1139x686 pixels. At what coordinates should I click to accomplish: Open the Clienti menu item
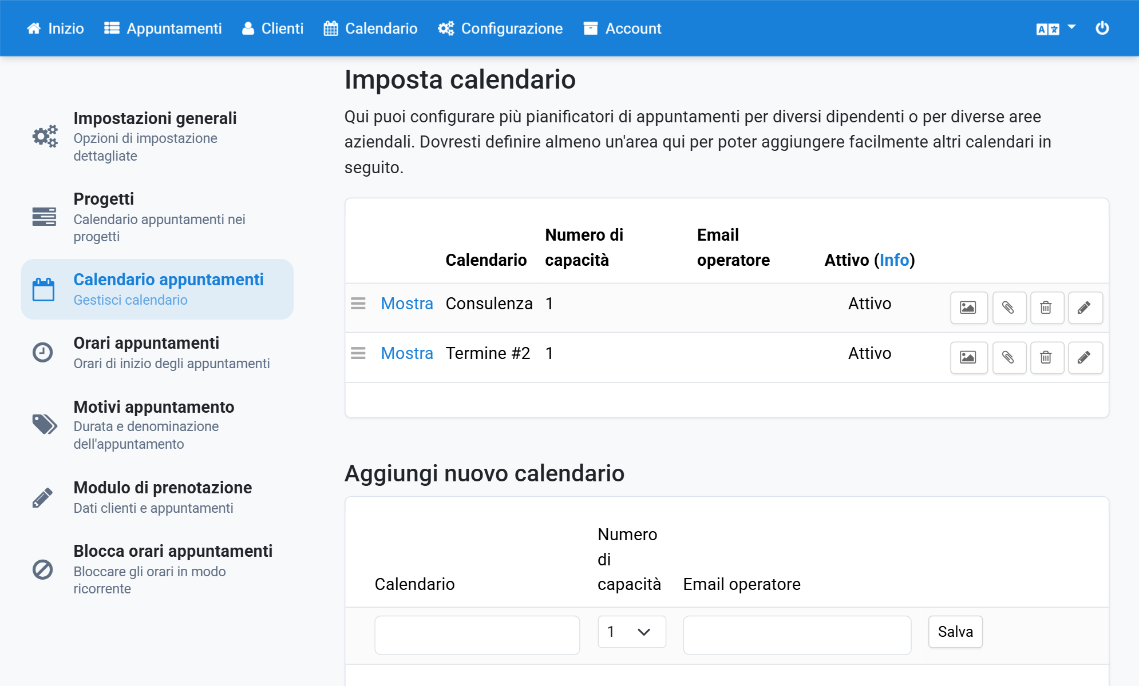pos(272,29)
